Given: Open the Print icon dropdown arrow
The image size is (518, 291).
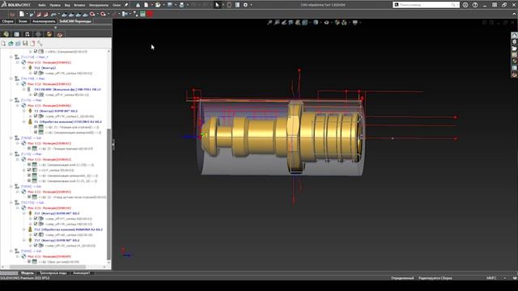Looking at the screenshot, I should (187, 5).
